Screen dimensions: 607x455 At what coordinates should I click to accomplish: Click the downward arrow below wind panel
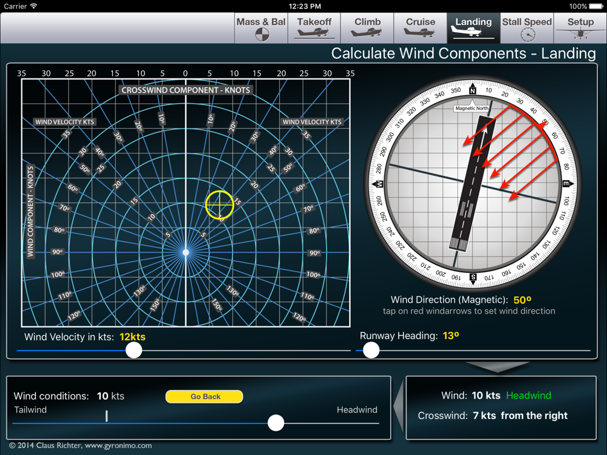tap(497, 367)
